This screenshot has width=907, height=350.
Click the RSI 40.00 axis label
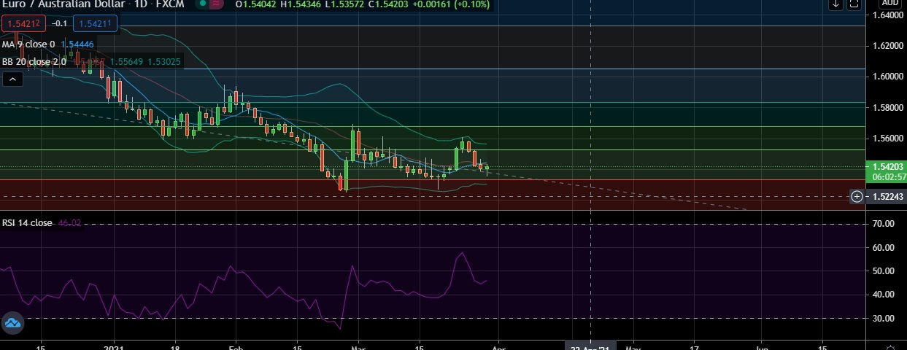coord(883,295)
